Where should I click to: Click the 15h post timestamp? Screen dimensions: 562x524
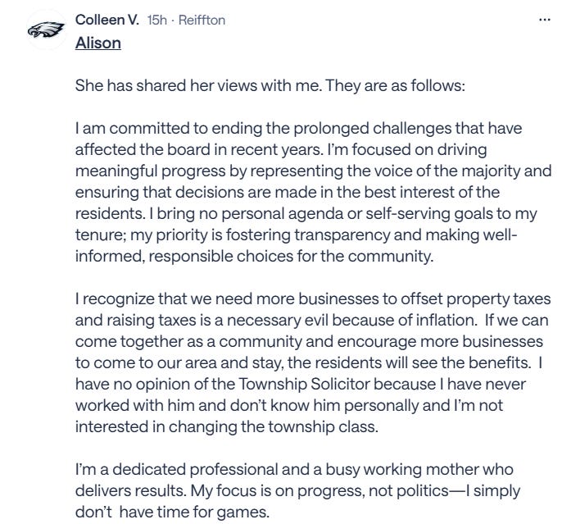coord(155,19)
